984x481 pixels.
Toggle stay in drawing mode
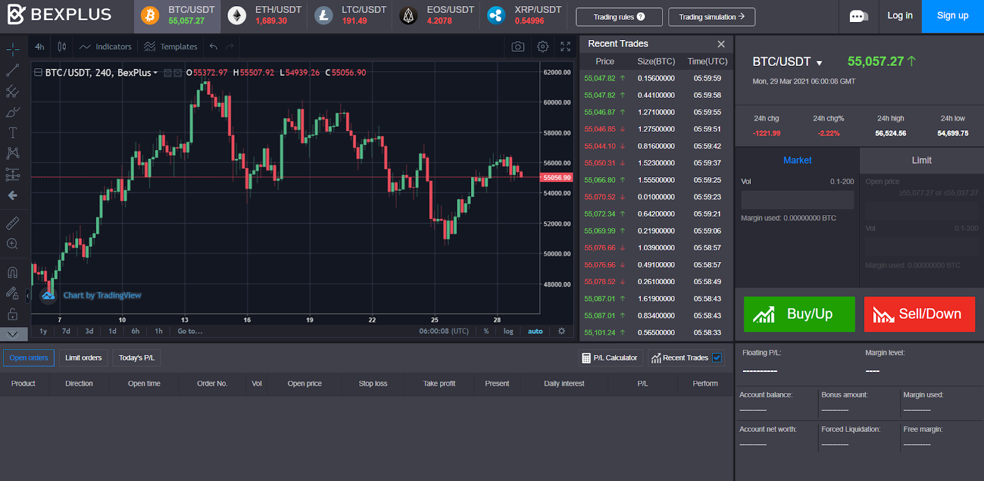(12, 293)
